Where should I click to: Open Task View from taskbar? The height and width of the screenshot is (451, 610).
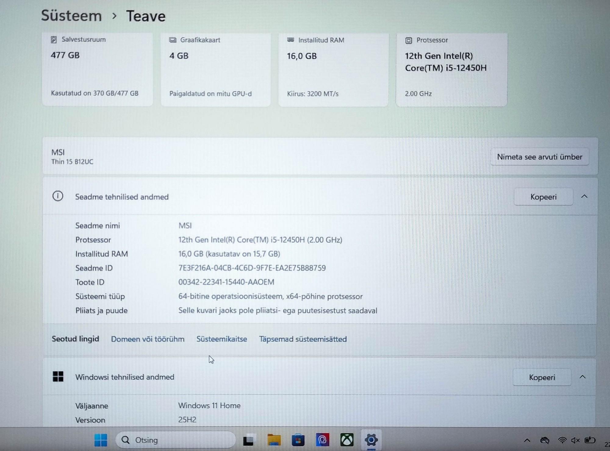click(248, 440)
